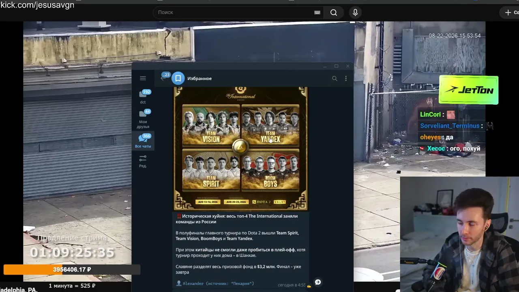This screenshot has height=292, width=519.
Task: Click the magnifier search button
Action: (x=334, y=13)
